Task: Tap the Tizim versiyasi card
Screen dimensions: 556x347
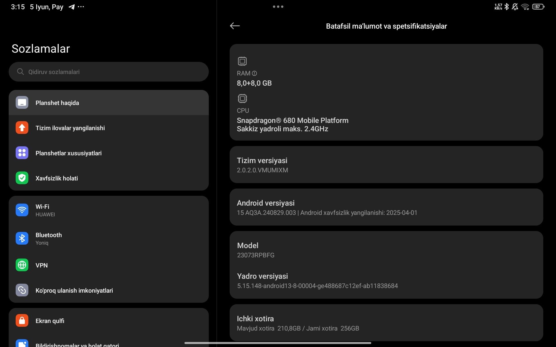Action: click(x=386, y=165)
